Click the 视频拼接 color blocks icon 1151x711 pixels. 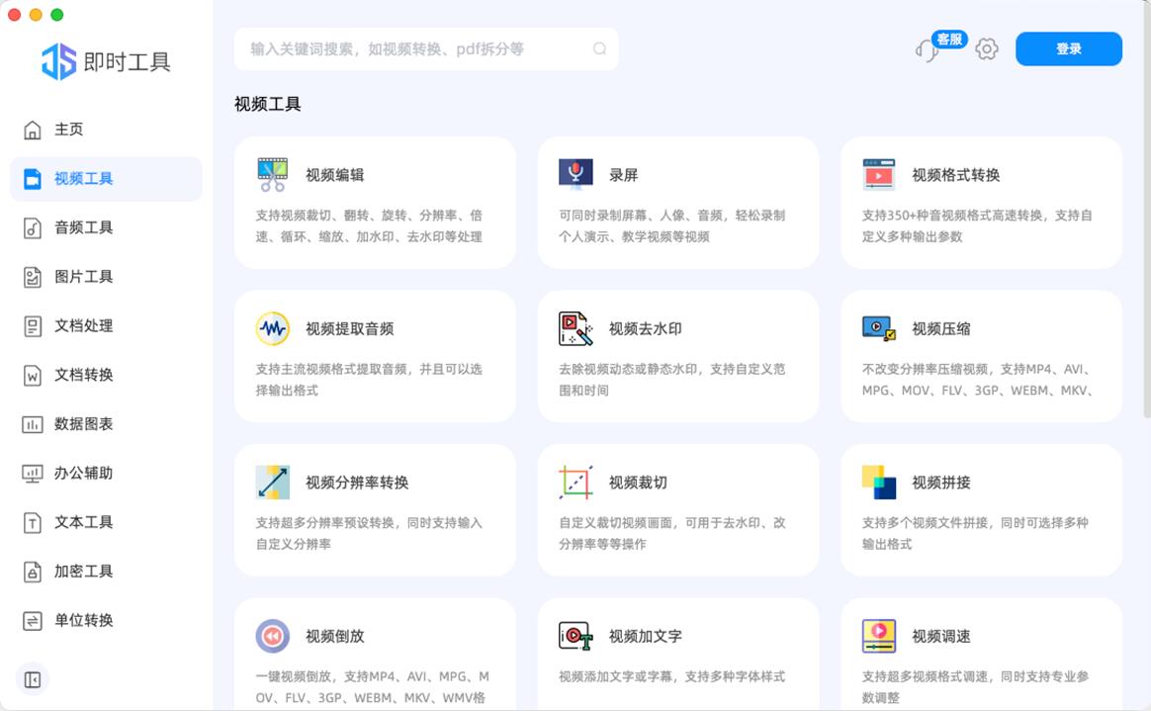point(878,483)
